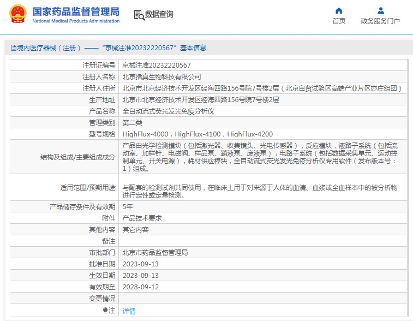Select 北京指真生物科技有限公司 registrant name
This screenshot has width=413, height=321.
click(161, 76)
